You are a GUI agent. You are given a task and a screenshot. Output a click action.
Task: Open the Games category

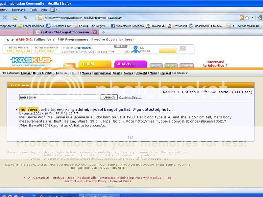click(129, 73)
